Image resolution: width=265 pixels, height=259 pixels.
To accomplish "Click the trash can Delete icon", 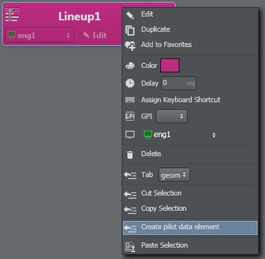I will coord(130,155).
